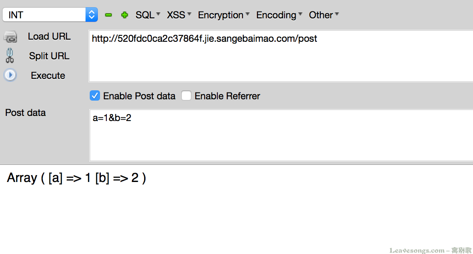This screenshot has width=473, height=254.
Task: Click the Load URL printer icon
Action: pos(10,37)
